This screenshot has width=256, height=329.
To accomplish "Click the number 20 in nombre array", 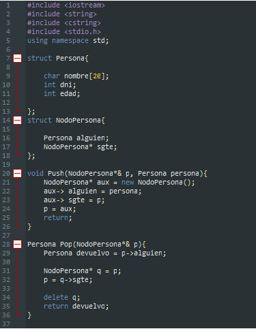I will (x=97, y=76).
